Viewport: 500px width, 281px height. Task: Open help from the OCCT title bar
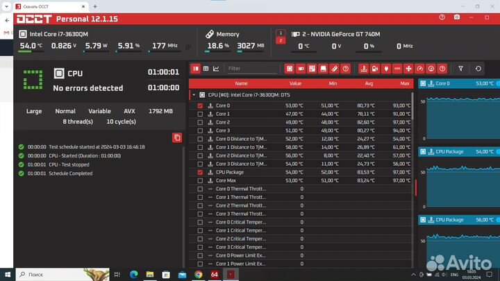click(x=442, y=17)
